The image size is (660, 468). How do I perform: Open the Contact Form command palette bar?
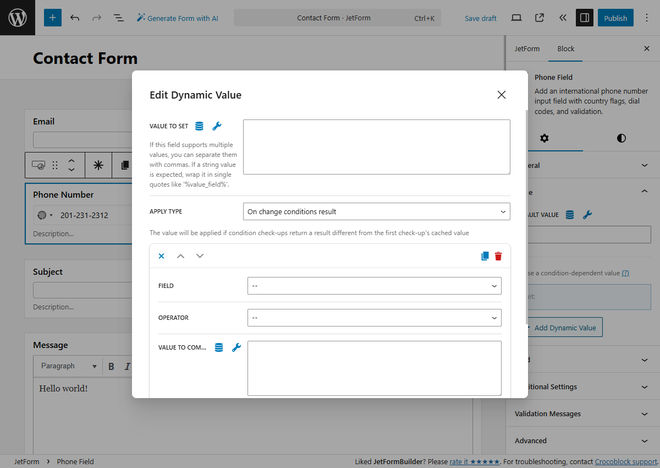(x=337, y=18)
